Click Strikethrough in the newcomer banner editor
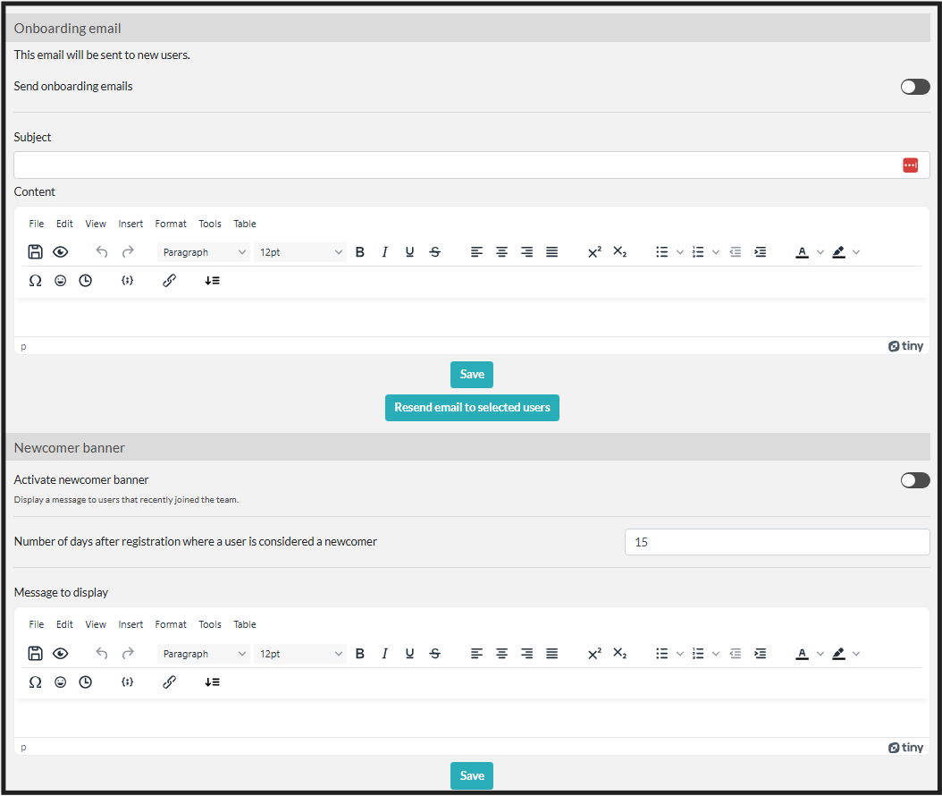Viewport: 942px width, 796px height. (435, 654)
